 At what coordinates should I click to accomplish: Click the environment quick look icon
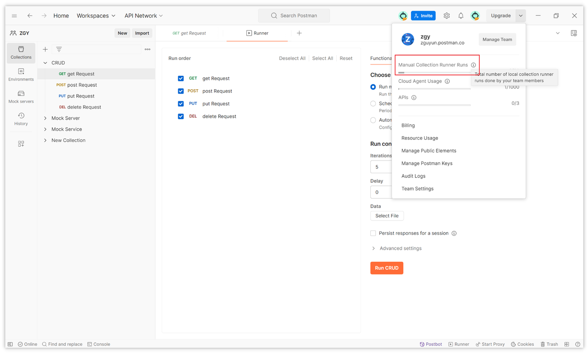pos(574,33)
